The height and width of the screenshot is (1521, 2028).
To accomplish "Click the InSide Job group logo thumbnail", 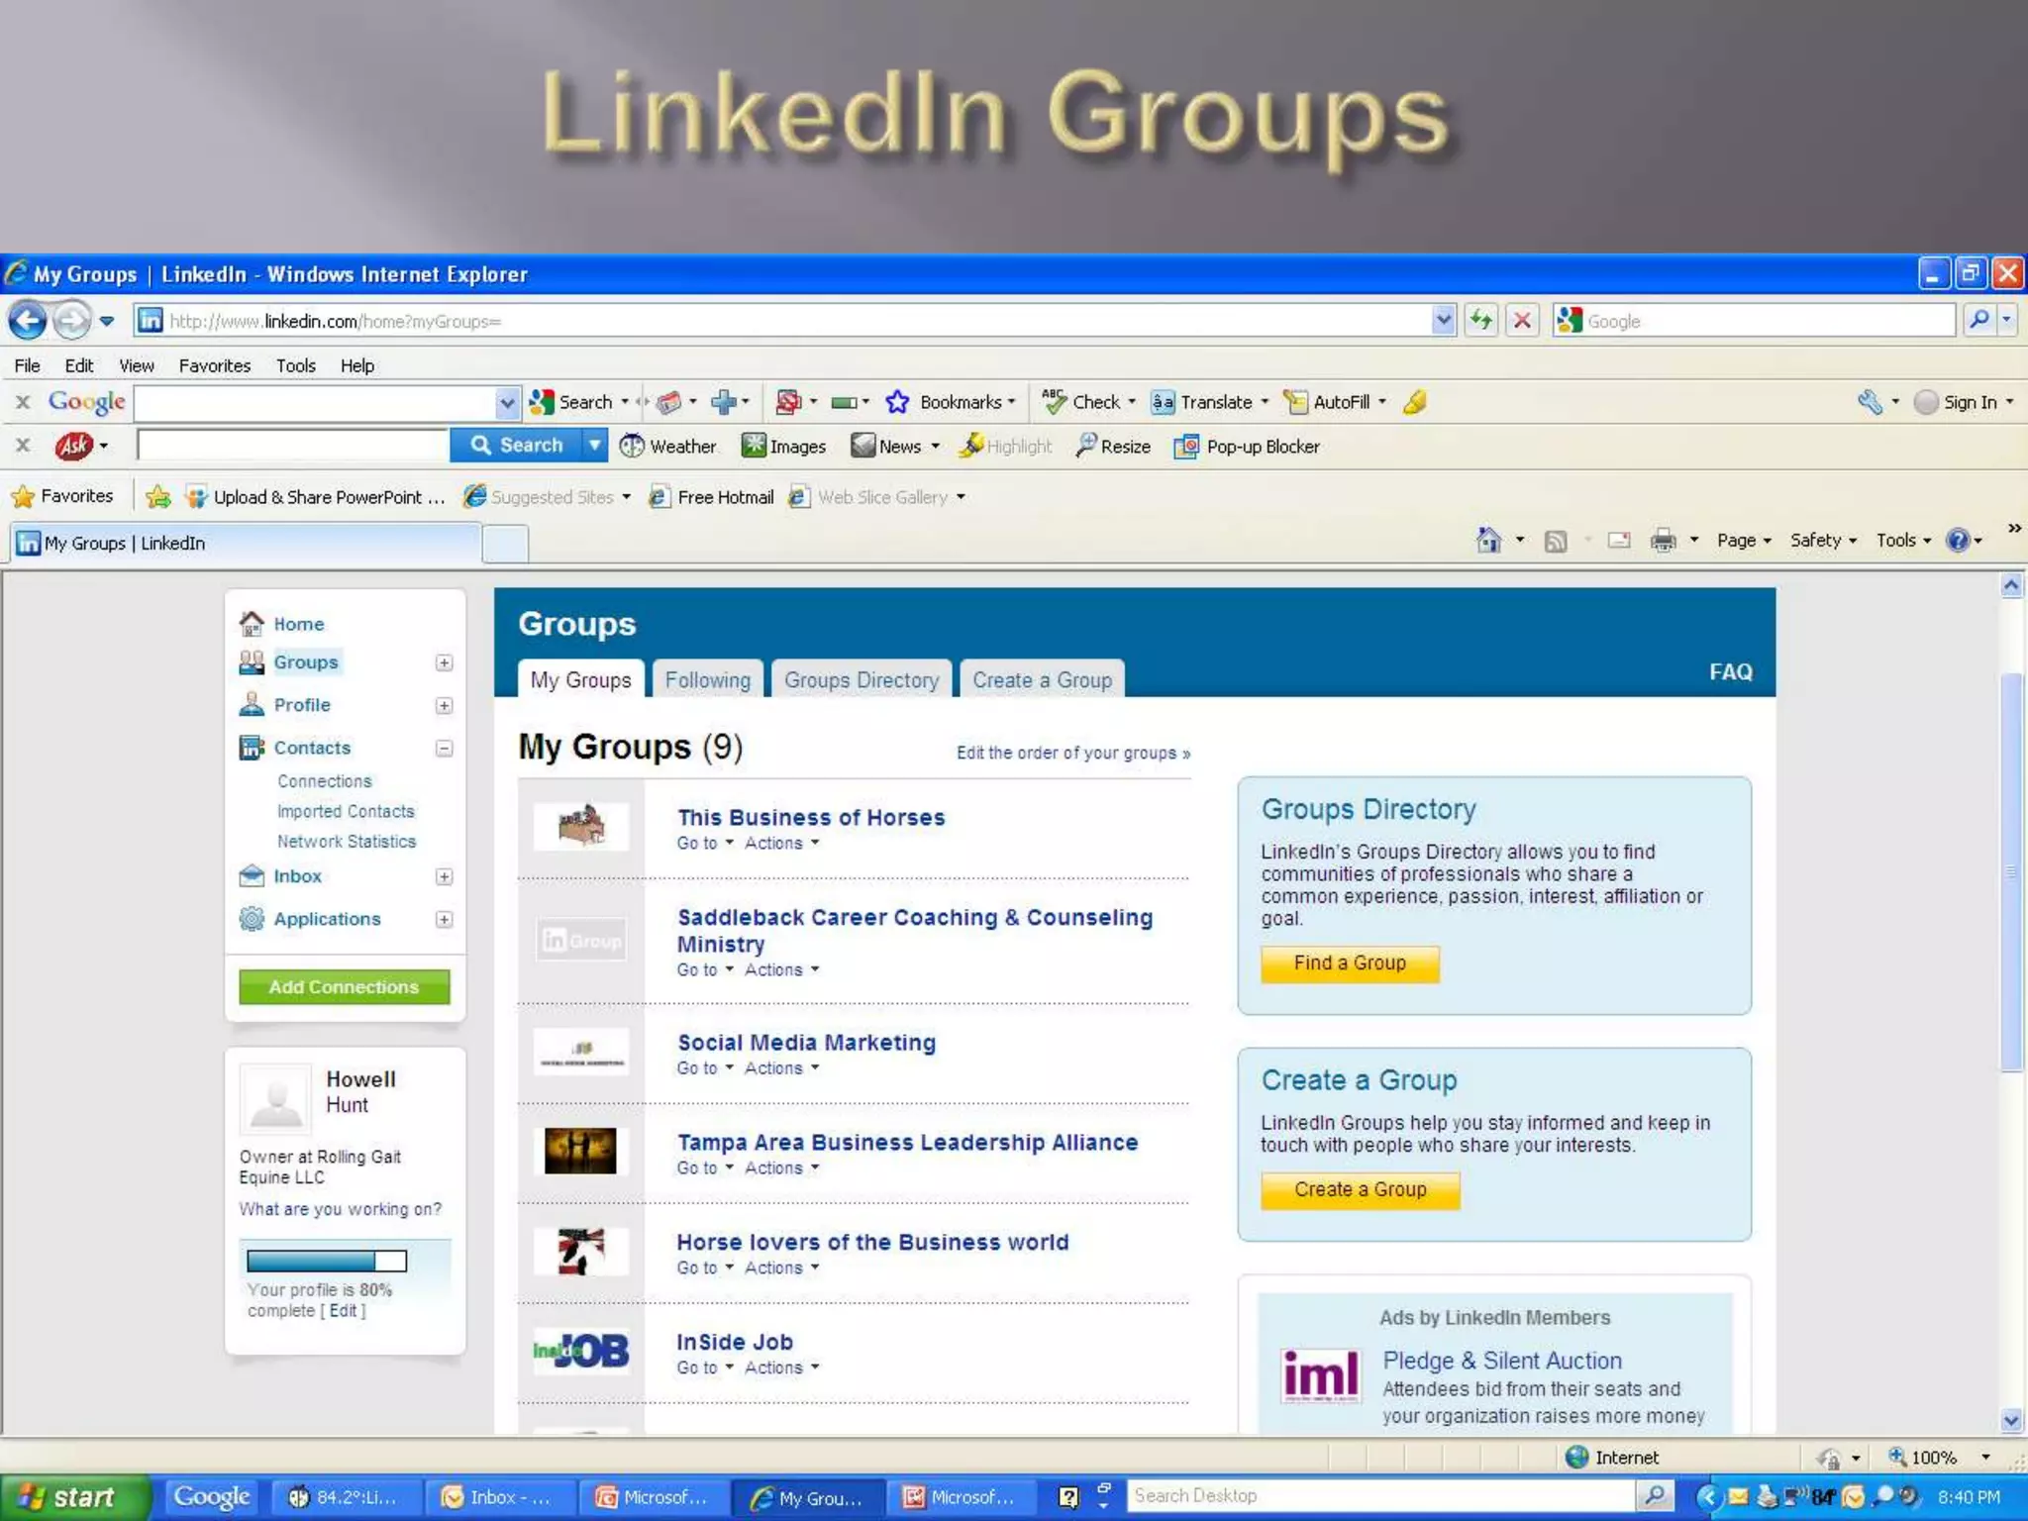I will pyautogui.click(x=580, y=1351).
